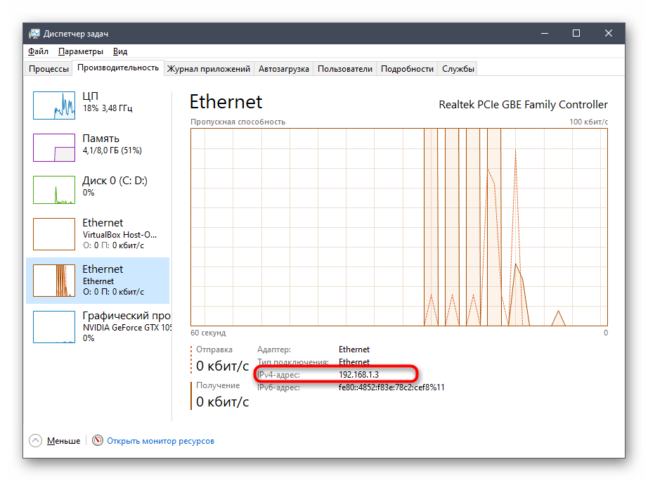Open the Файл menu
The height and width of the screenshot is (481, 648).
click(38, 51)
